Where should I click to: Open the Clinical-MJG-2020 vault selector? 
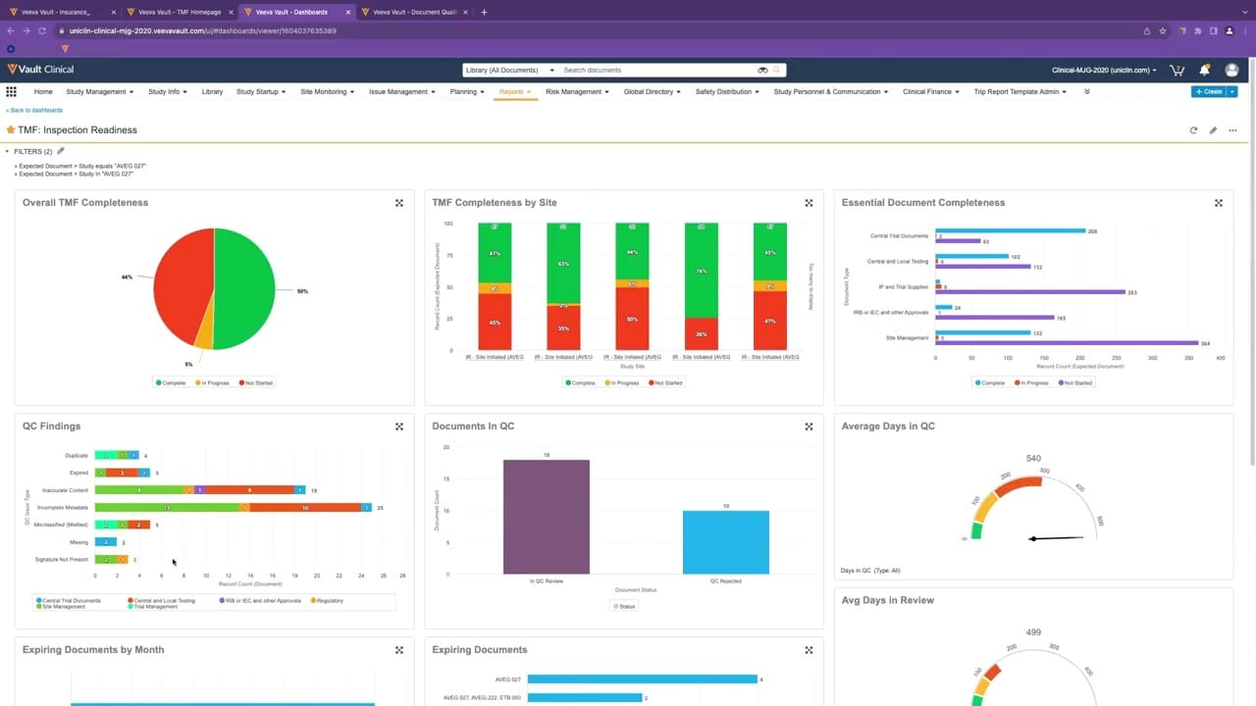1104,71
